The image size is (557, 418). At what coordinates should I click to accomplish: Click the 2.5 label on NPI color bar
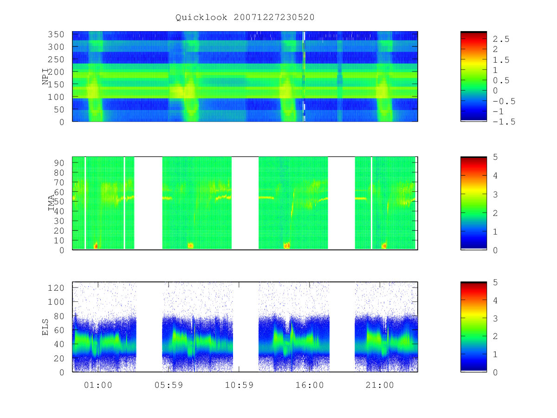(501, 39)
